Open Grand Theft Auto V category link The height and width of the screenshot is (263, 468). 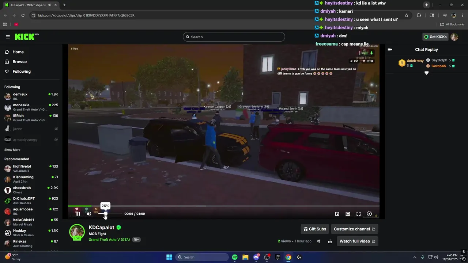(x=109, y=240)
